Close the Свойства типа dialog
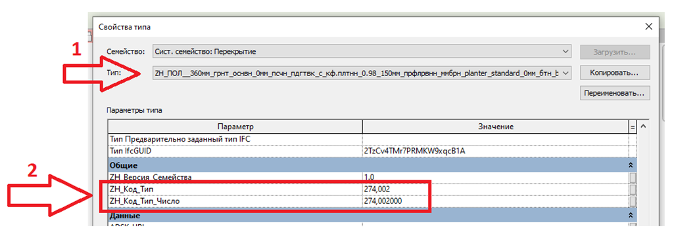The width and height of the screenshot is (674, 238). (649, 27)
